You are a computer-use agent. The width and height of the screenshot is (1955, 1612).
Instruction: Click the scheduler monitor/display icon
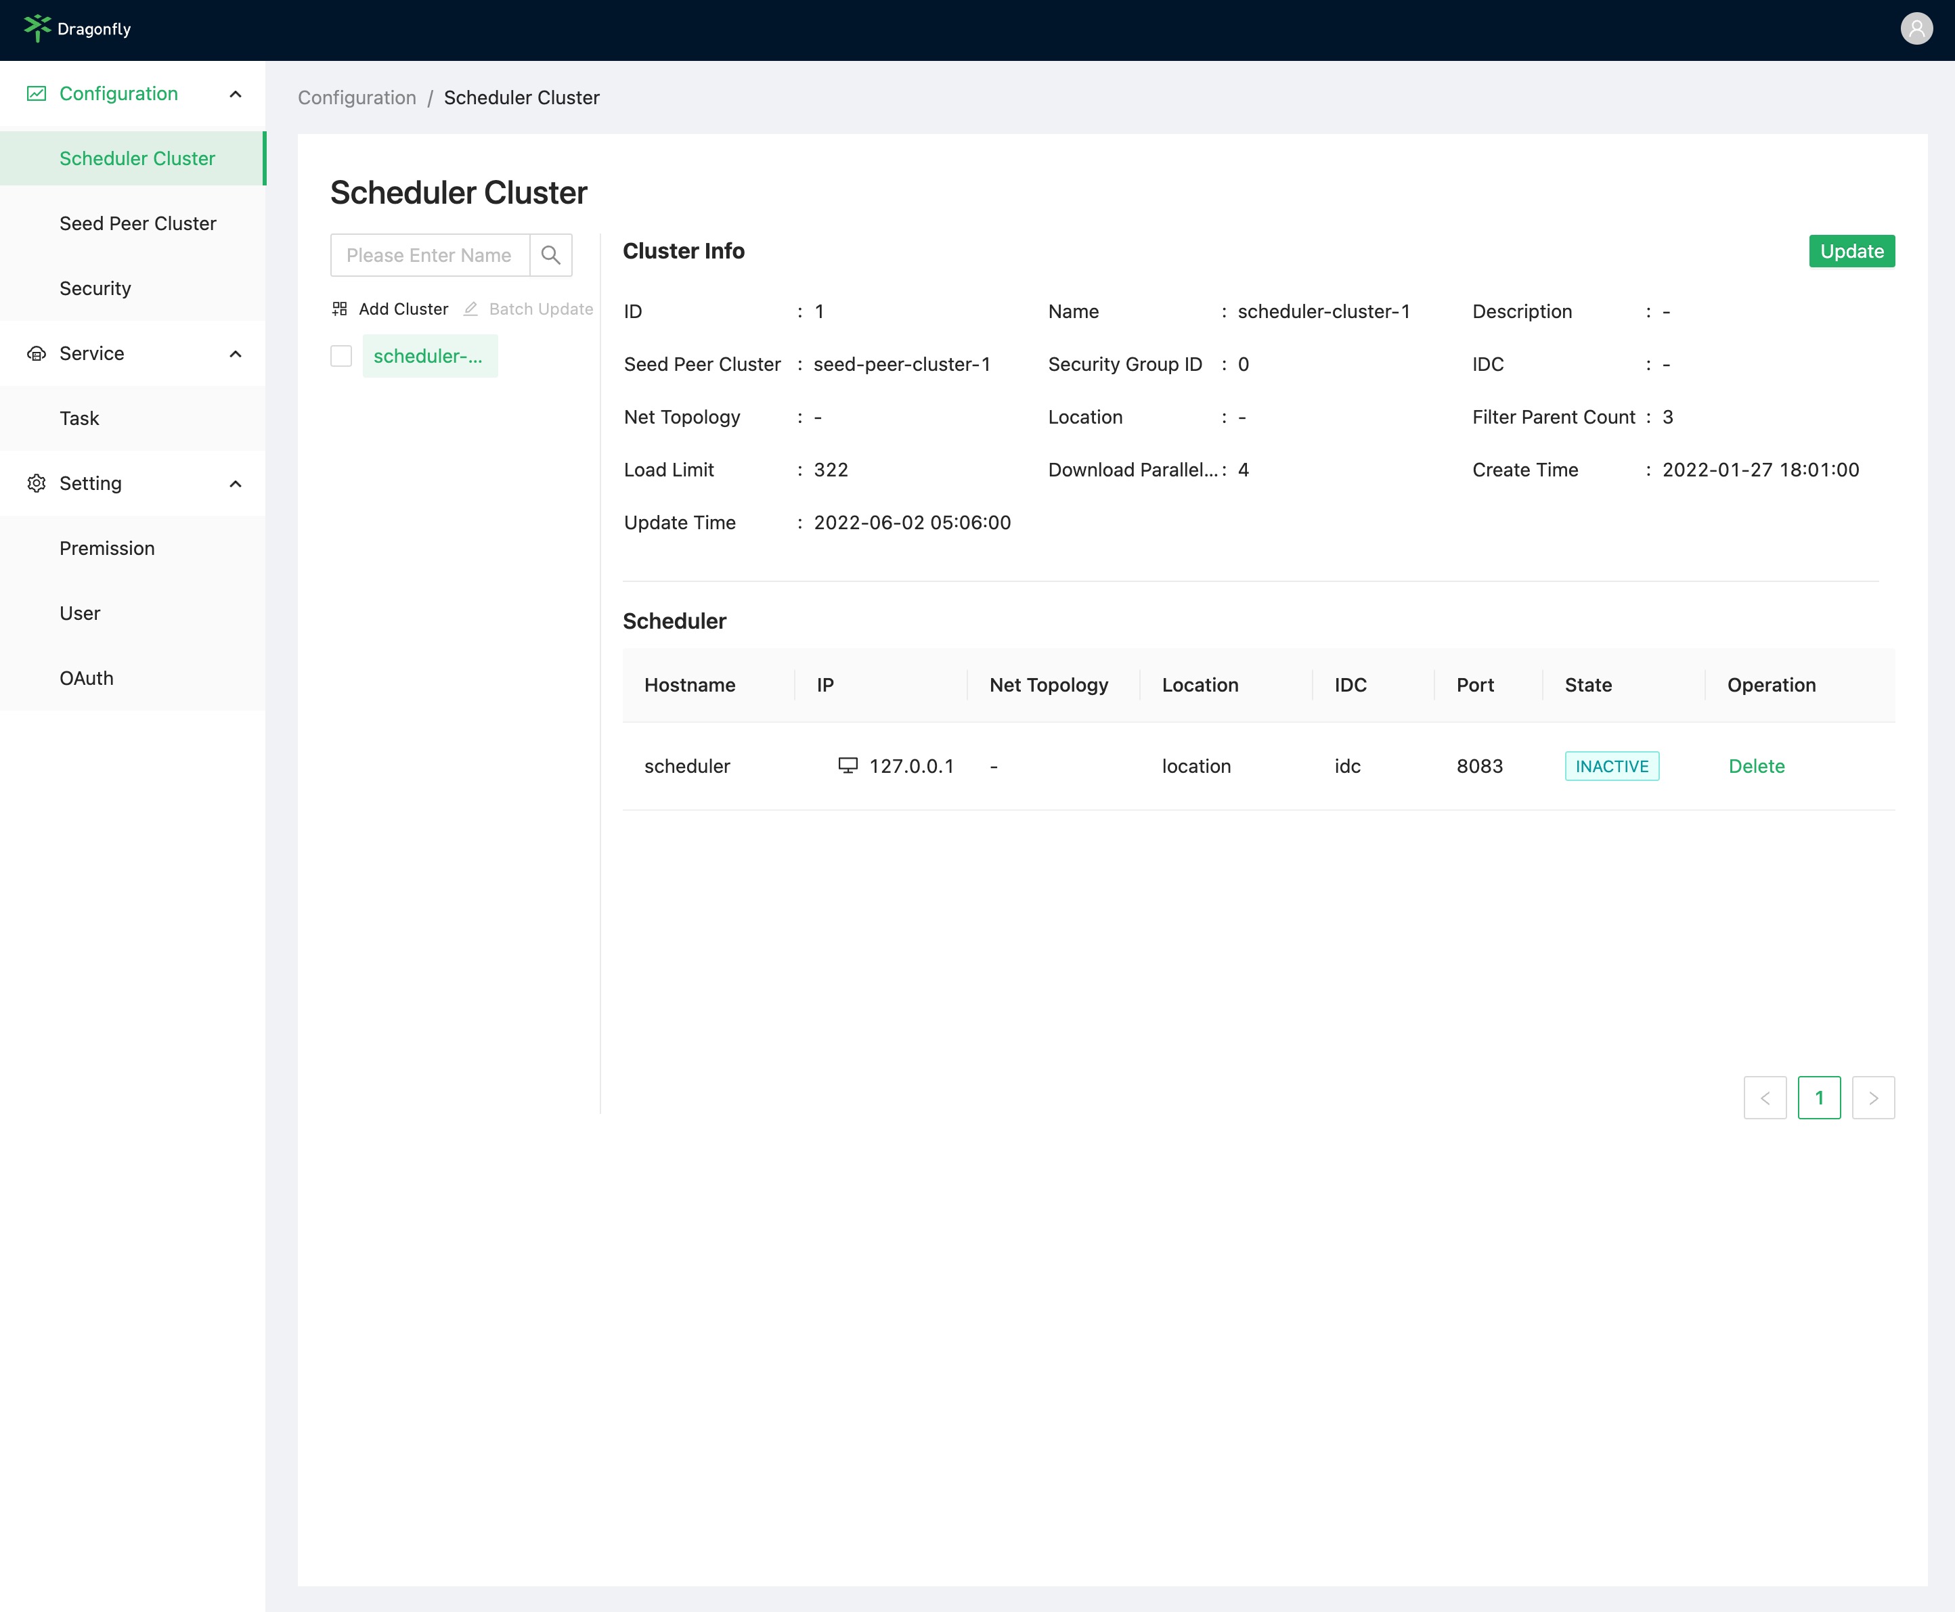[844, 765]
